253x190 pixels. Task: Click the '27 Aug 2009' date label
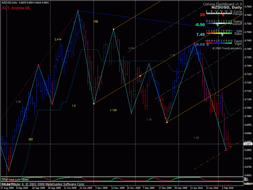pyautogui.click(x=7, y=188)
